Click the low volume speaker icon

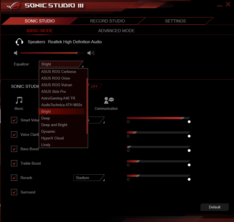pos(16,53)
